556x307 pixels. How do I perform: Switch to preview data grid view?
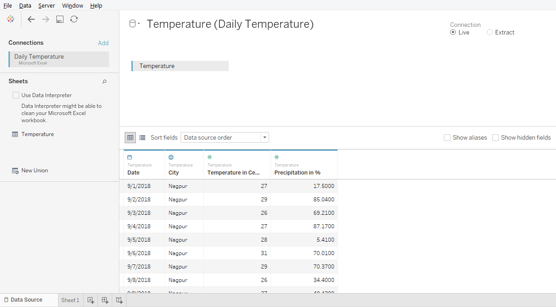click(130, 137)
